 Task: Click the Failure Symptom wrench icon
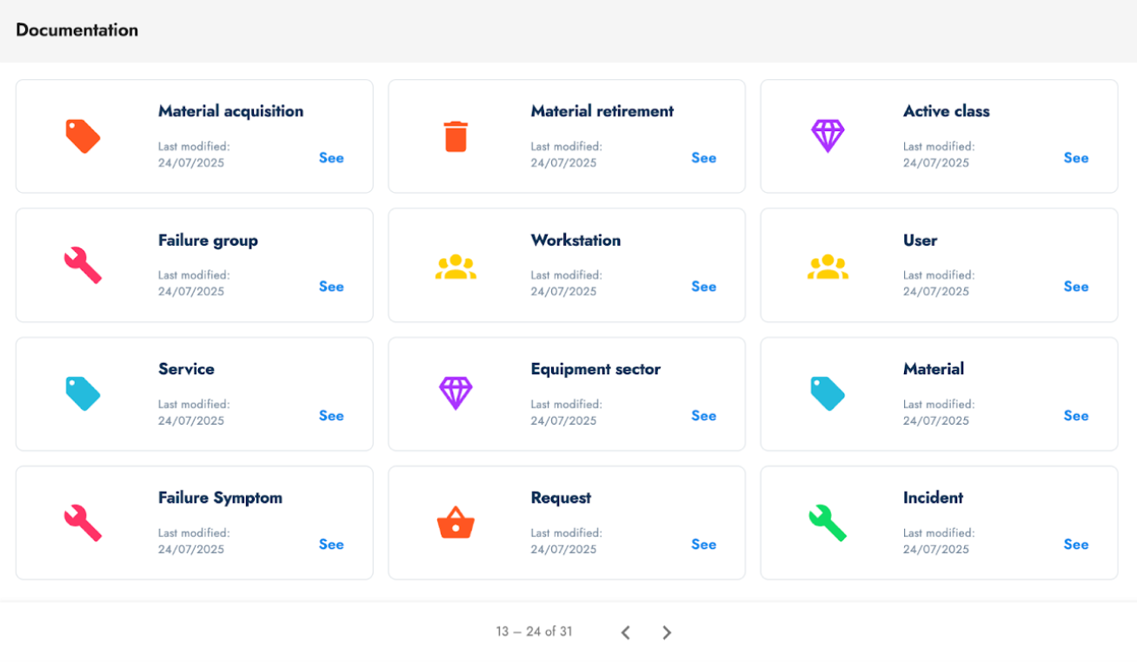coord(83,523)
